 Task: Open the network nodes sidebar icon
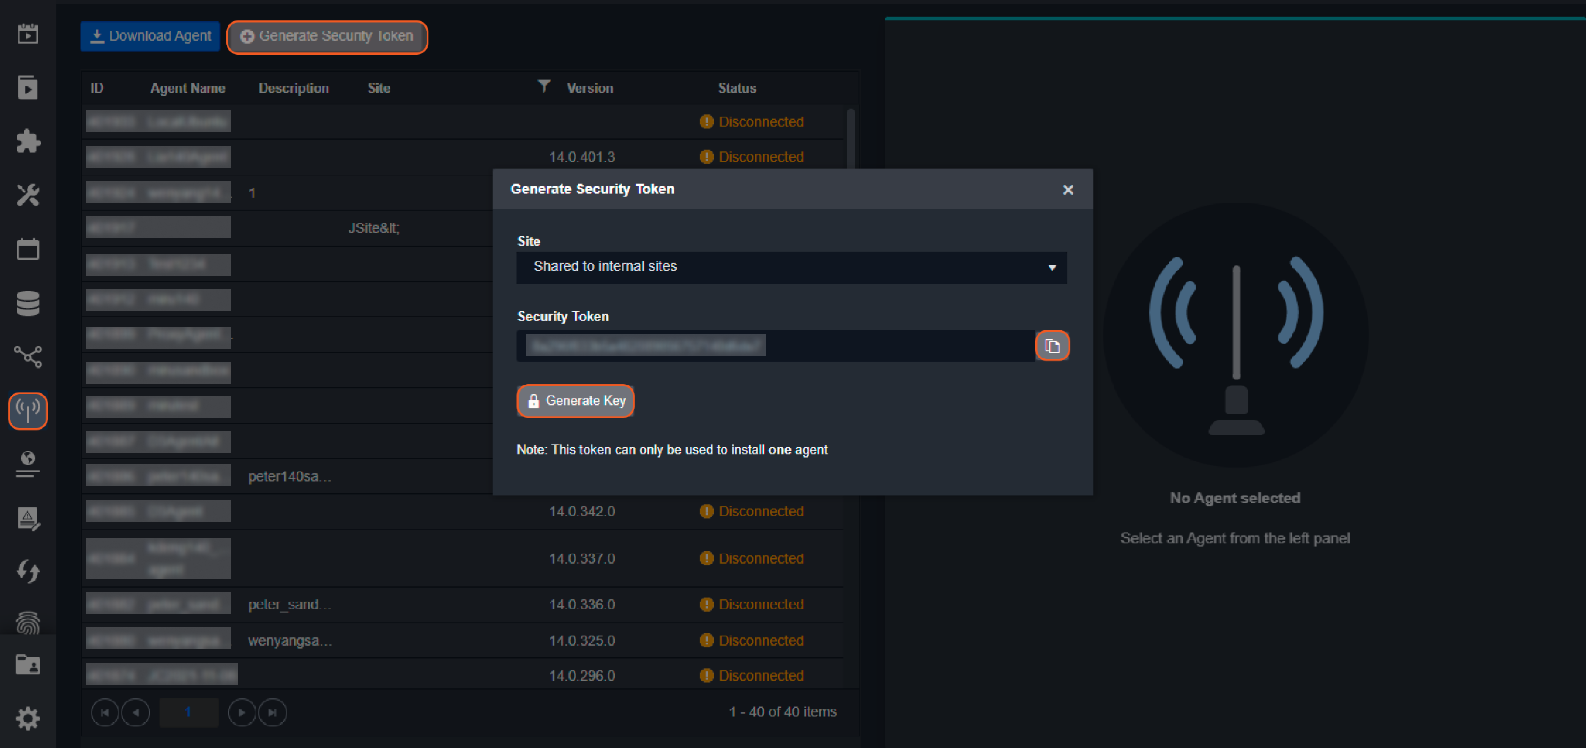click(28, 356)
